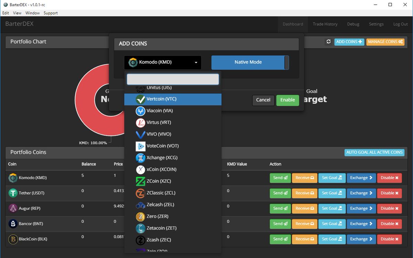Open the Settings tab
Screen dimensions: 413x258
pyautogui.click(x=376, y=24)
